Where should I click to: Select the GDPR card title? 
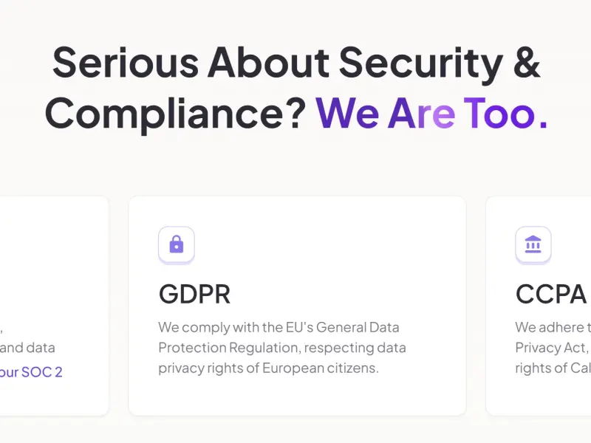194,294
